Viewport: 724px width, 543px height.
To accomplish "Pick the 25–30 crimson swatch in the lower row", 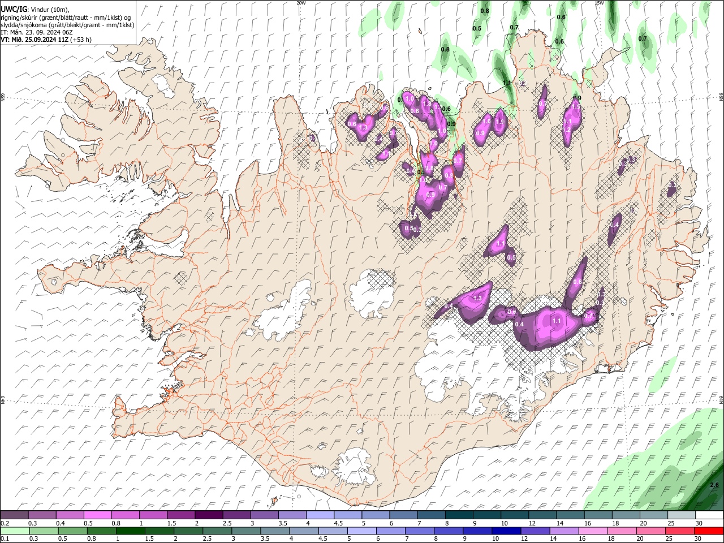I will coord(679,531).
